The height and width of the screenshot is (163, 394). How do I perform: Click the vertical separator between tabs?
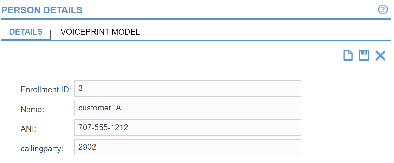(x=51, y=34)
